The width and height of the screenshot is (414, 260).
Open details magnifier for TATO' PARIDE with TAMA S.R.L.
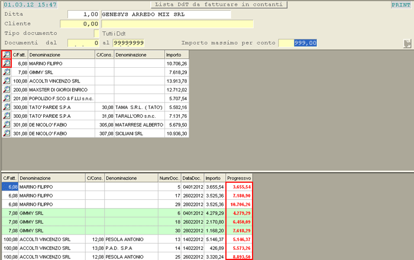point(7,107)
